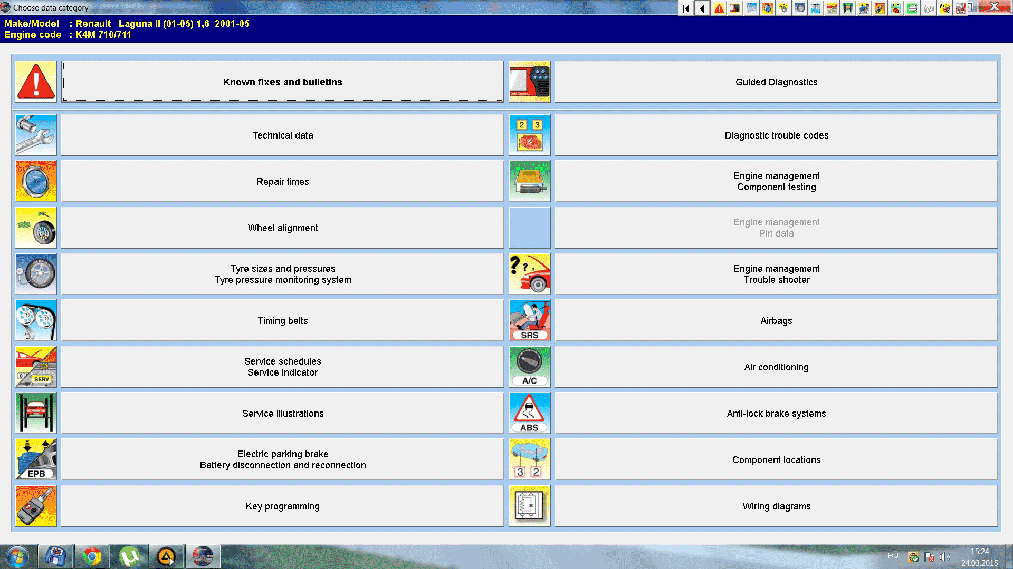Image resolution: width=1013 pixels, height=569 pixels.
Task: Open the Technical data category
Action: [282, 135]
